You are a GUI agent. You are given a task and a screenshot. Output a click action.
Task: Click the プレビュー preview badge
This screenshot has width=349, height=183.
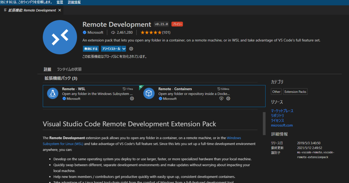point(177,24)
